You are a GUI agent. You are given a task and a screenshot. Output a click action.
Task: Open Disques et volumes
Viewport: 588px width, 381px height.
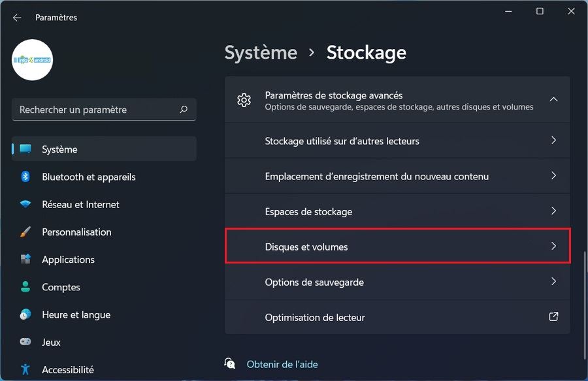397,246
